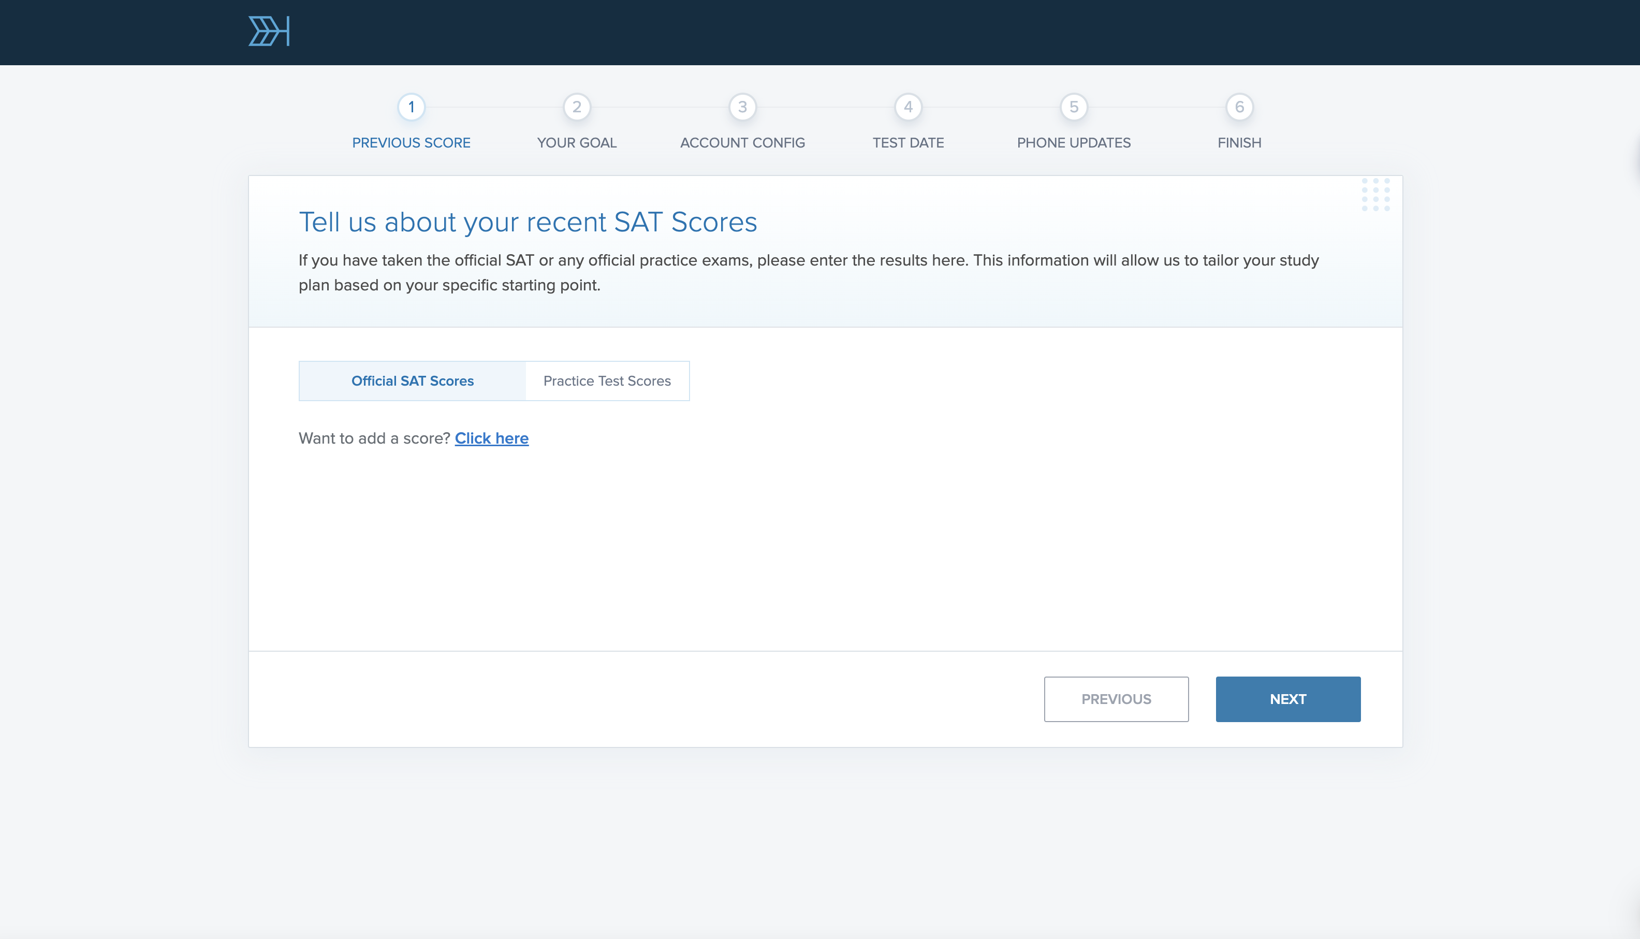Click the logo icon in header
The width and height of the screenshot is (1640, 939).
pos(268,31)
